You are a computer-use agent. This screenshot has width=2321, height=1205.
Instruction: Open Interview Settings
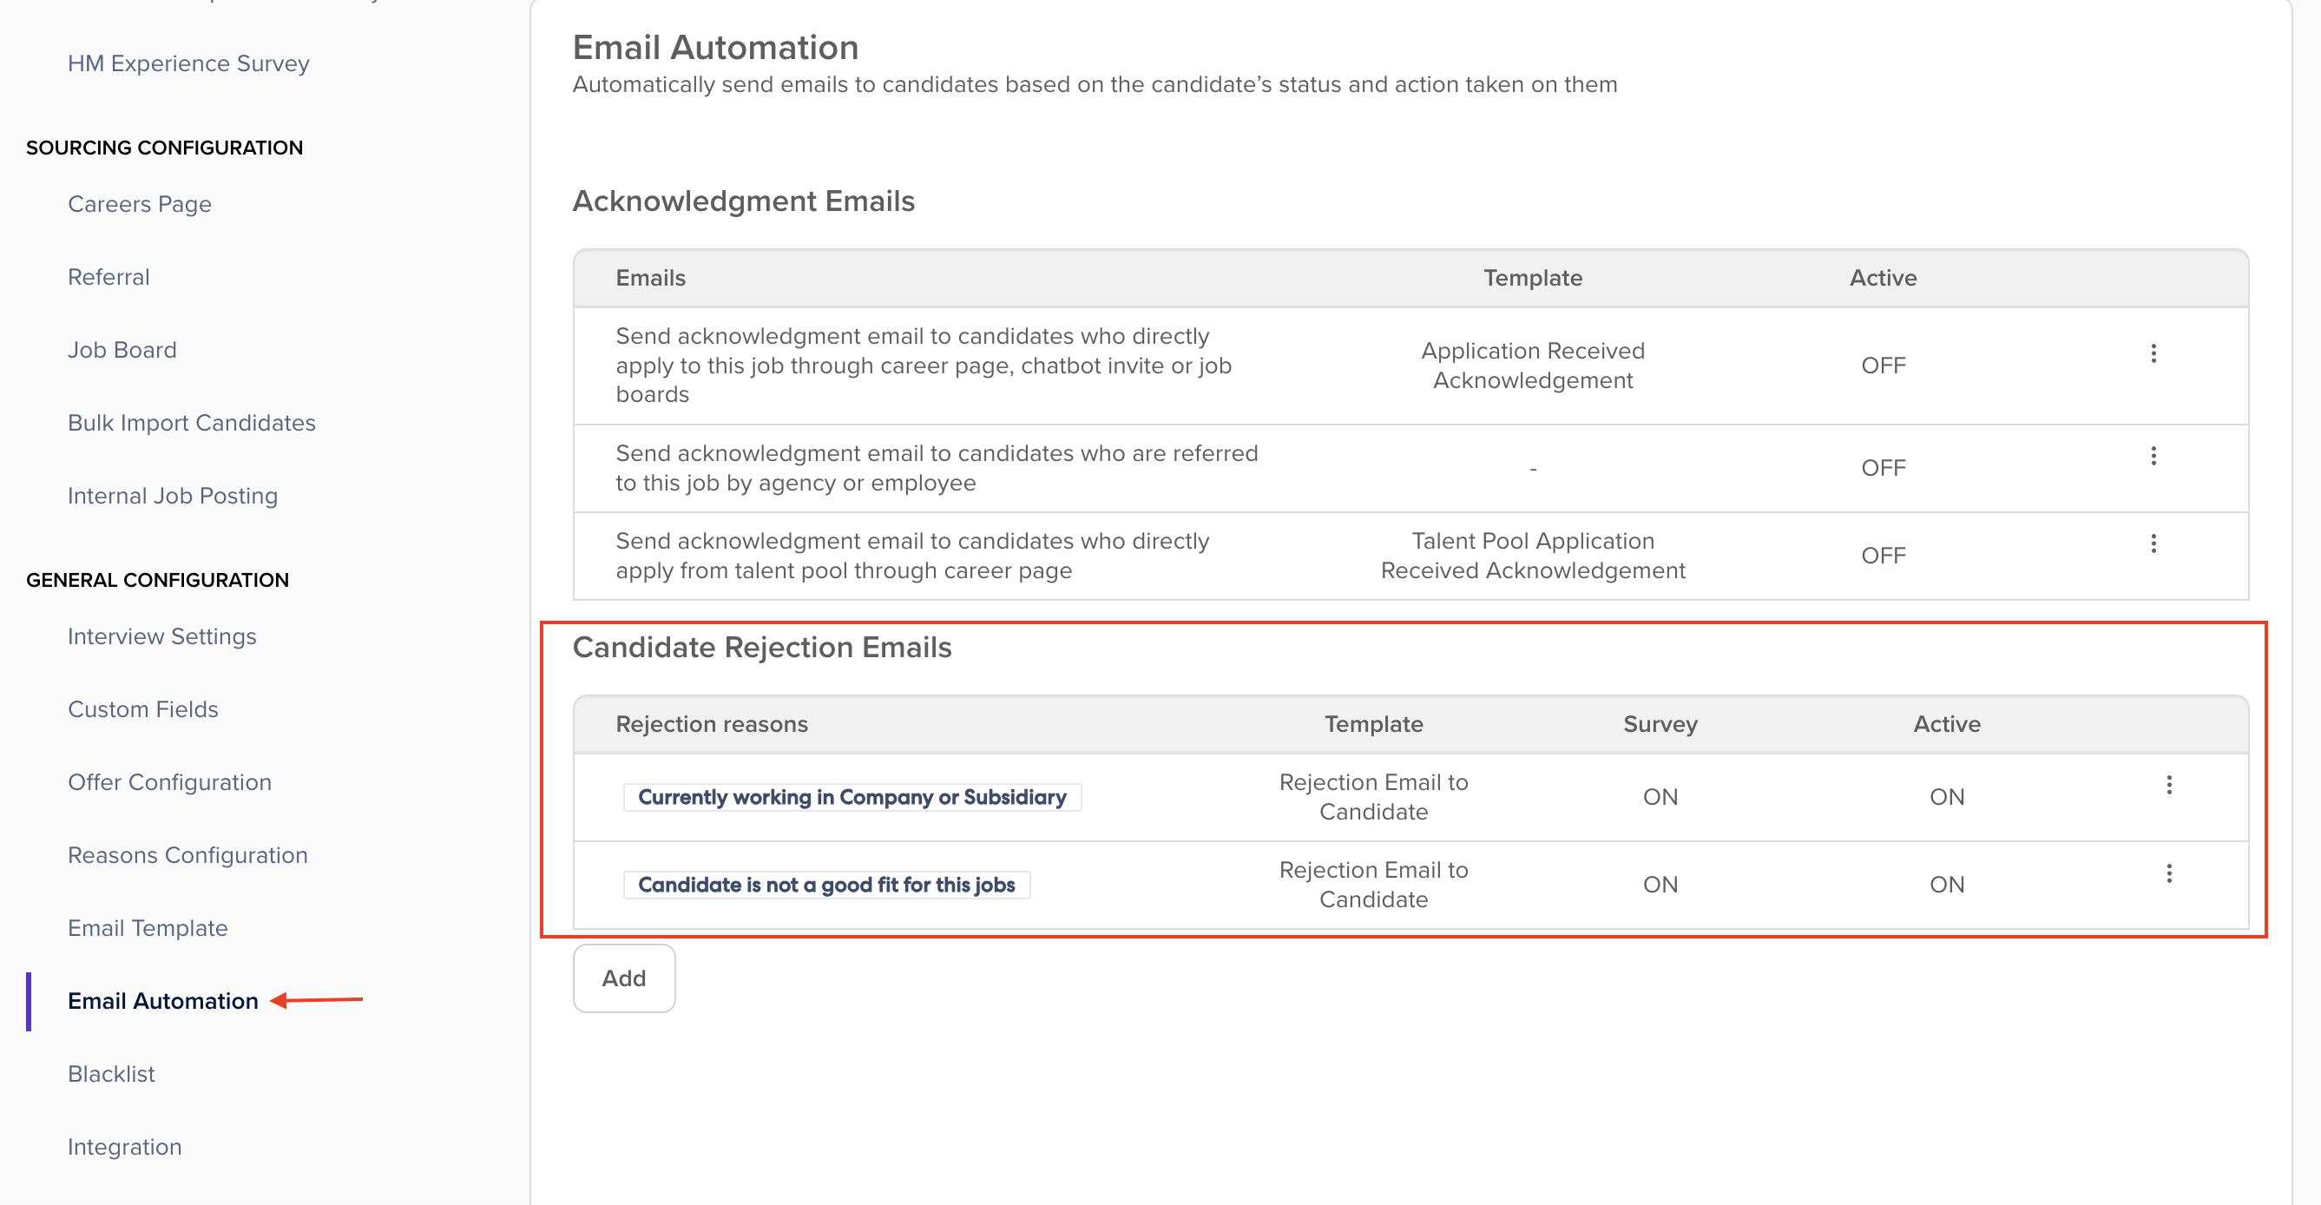point(161,635)
